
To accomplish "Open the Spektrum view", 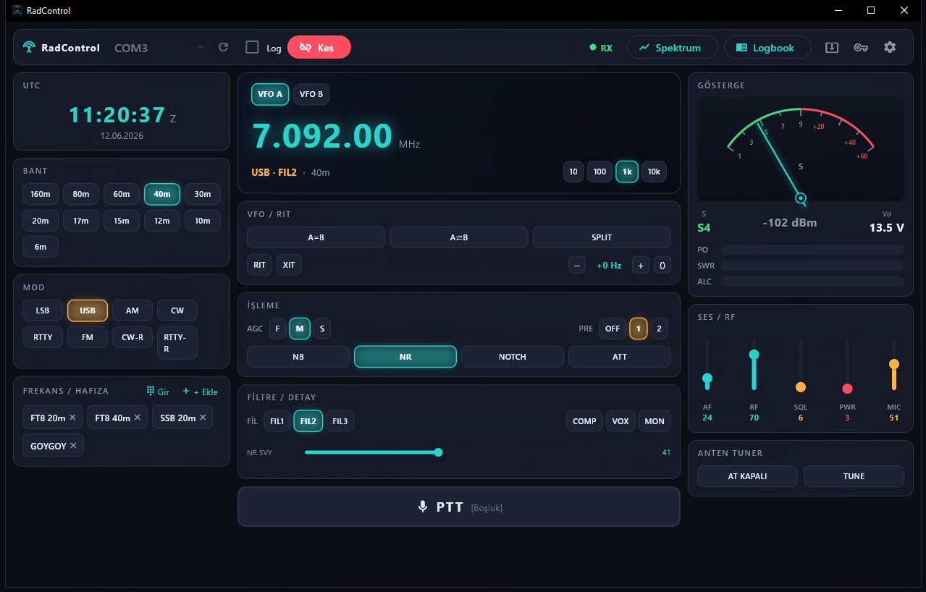I will 672,48.
